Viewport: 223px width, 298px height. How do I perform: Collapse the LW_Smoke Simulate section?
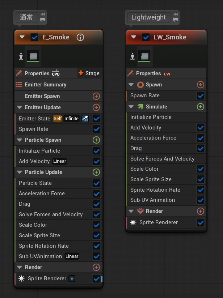click(x=131, y=107)
